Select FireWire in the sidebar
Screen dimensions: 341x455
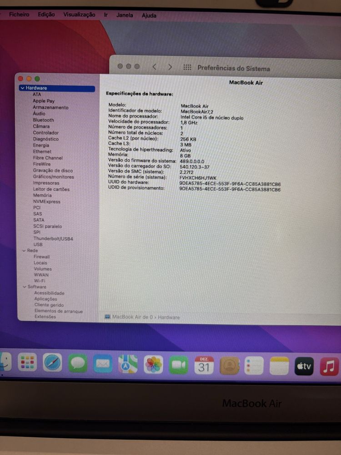pyautogui.click(x=42, y=164)
